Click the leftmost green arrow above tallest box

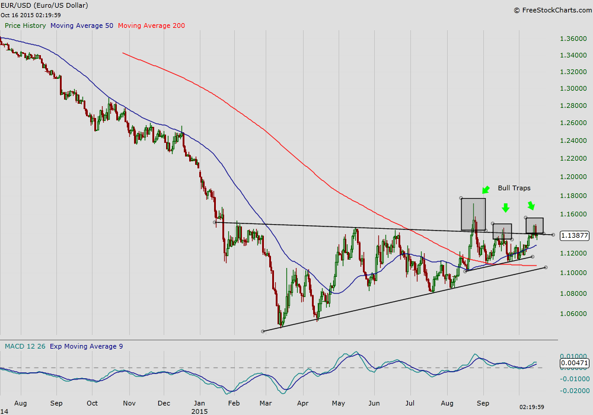pos(486,190)
